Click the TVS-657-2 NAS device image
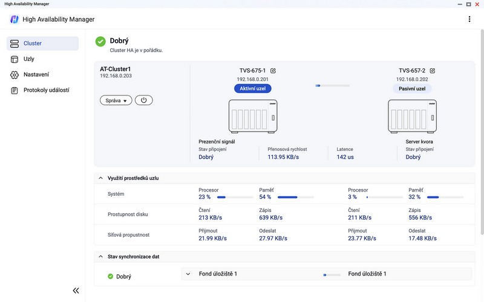The width and height of the screenshot is (484, 302). point(412,116)
